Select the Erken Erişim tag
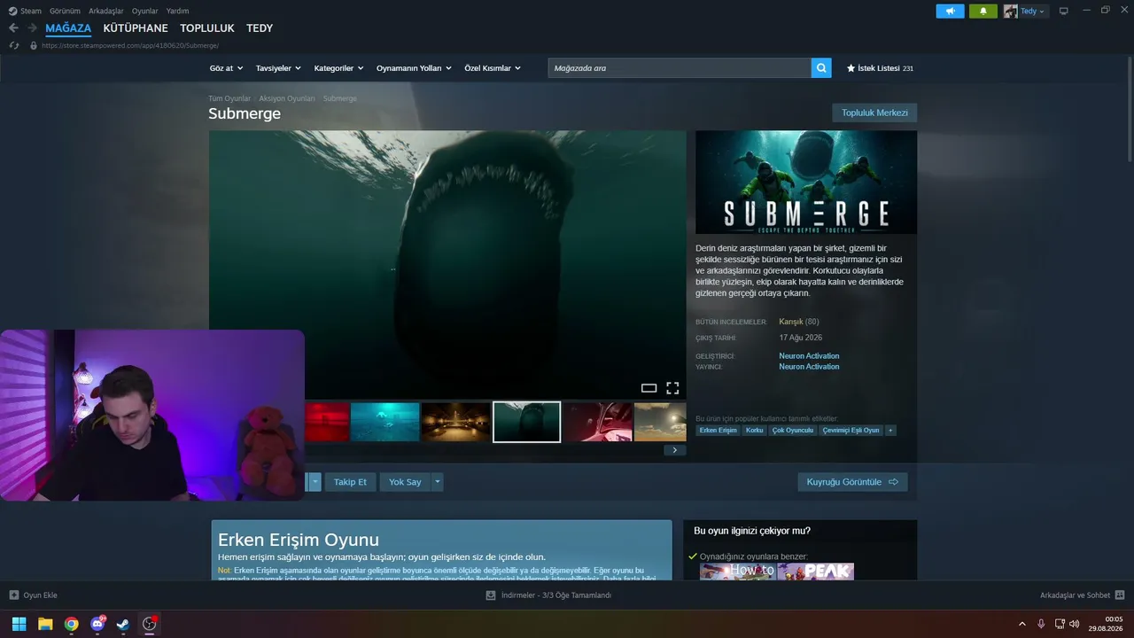The image size is (1134, 638). click(x=718, y=431)
